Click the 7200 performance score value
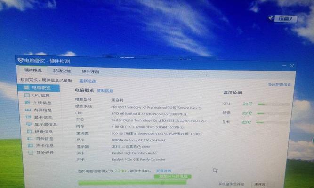The height and width of the screenshot is (188, 314). coord(120,171)
